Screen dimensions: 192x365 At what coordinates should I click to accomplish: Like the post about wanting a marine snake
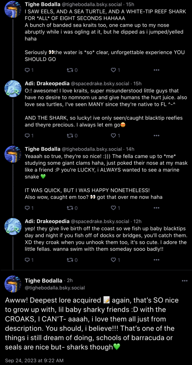click(x=115, y=208)
